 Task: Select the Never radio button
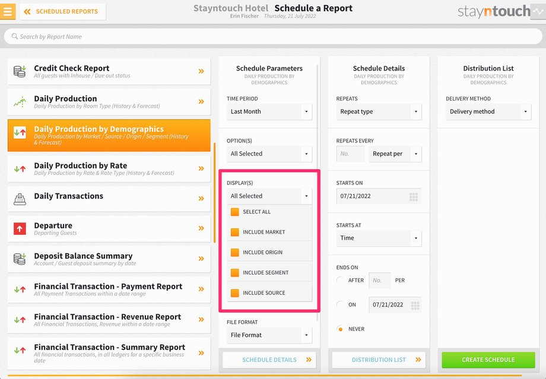[x=340, y=329]
